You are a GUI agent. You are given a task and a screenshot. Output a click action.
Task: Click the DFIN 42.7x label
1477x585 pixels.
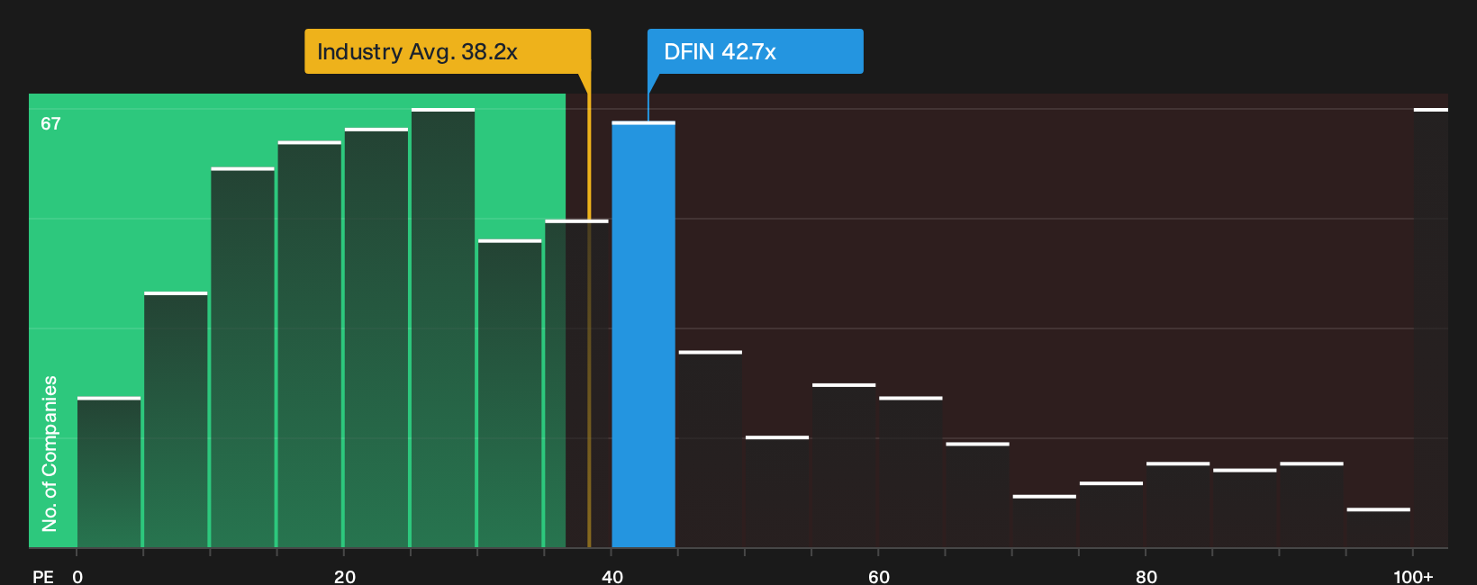(755, 51)
